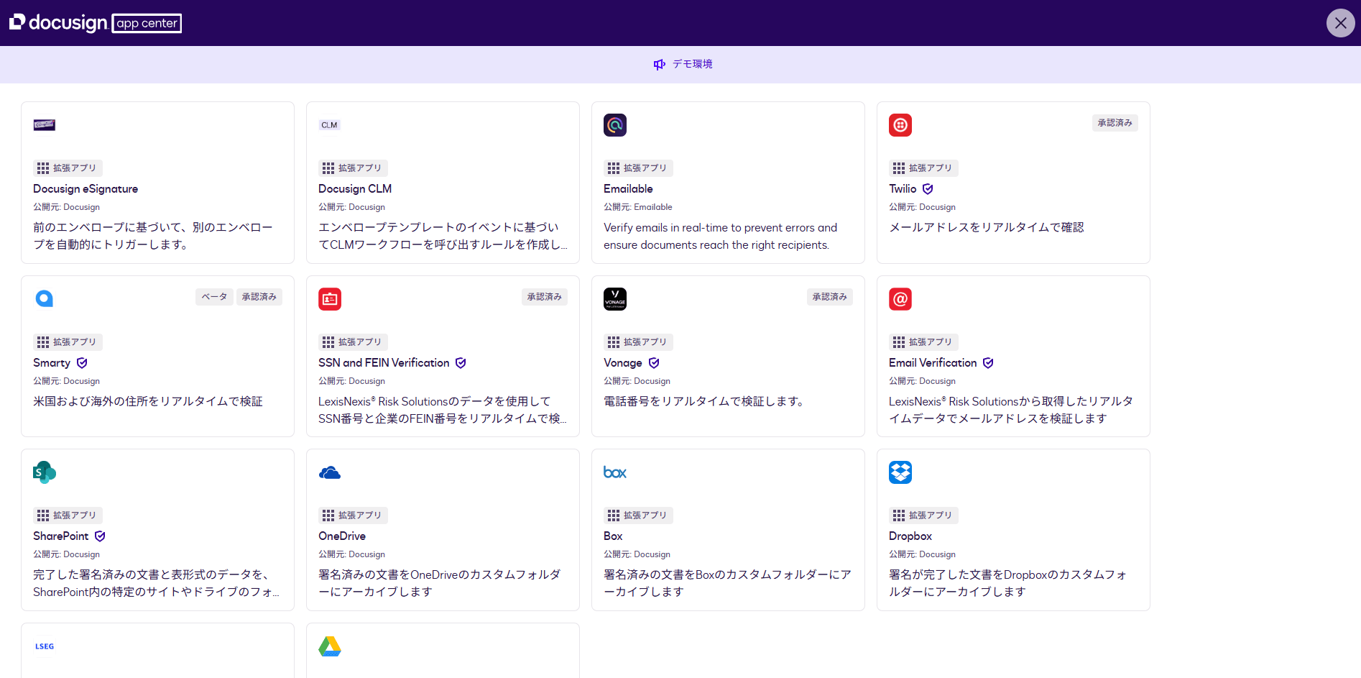Click 承認済み tag on SSN and FEIN card

[x=545, y=297]
